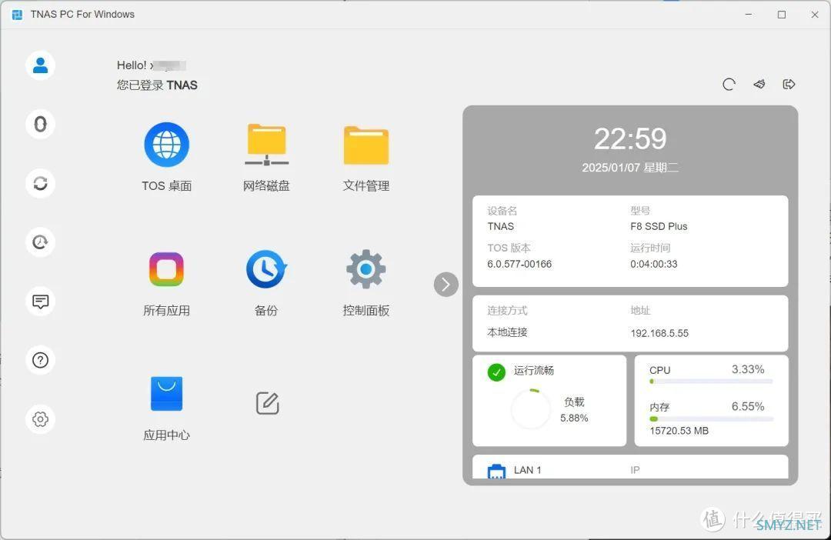Open the user account sidebar icon
This screenshot has width=831, height=540.
pyautogui.click(x=40, y=65)
